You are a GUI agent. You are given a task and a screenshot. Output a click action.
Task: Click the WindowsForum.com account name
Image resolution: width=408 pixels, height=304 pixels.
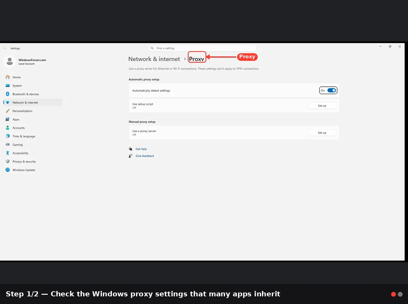click(32, 60)
